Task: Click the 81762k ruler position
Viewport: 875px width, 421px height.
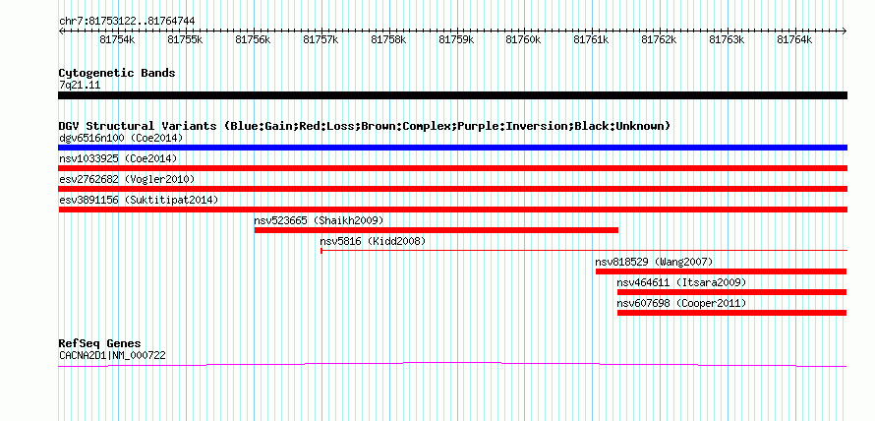Action: (x=659, y=39)
